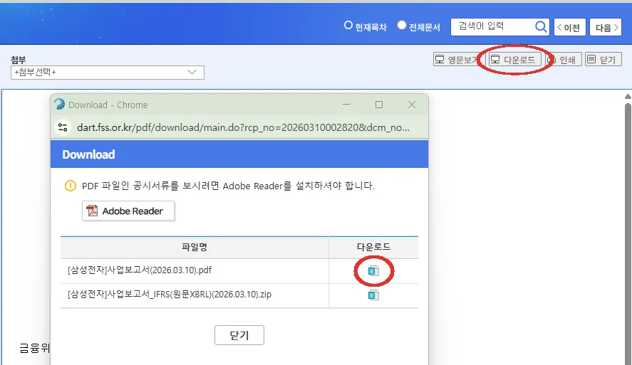This screenshot has height=365, width=632.
Task: Click the 다운로드 column header
Action: click(x=373, y=247)
